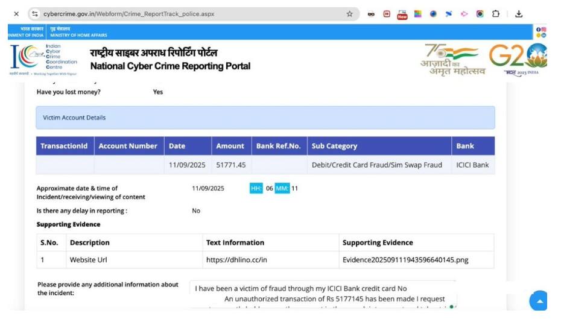The image size is (561, 319).
Task: Expand the Victim Account Details section header
Action: 265,118
